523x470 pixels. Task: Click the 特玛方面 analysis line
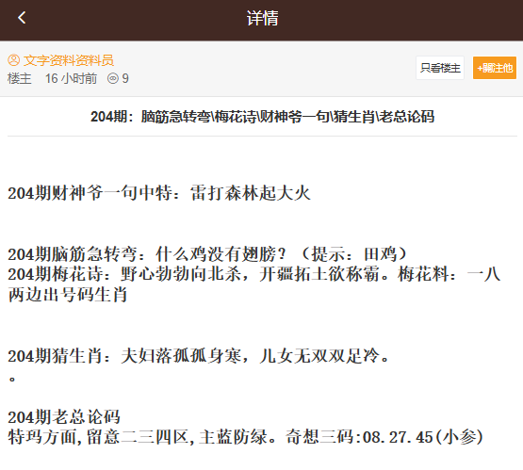246,437
